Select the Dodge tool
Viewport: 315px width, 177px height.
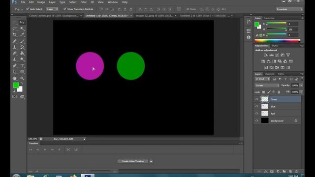(22, 59)
